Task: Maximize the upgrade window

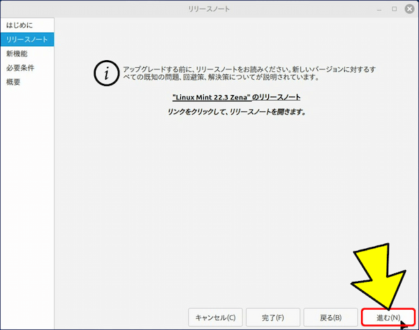Action: click(394, 9)
